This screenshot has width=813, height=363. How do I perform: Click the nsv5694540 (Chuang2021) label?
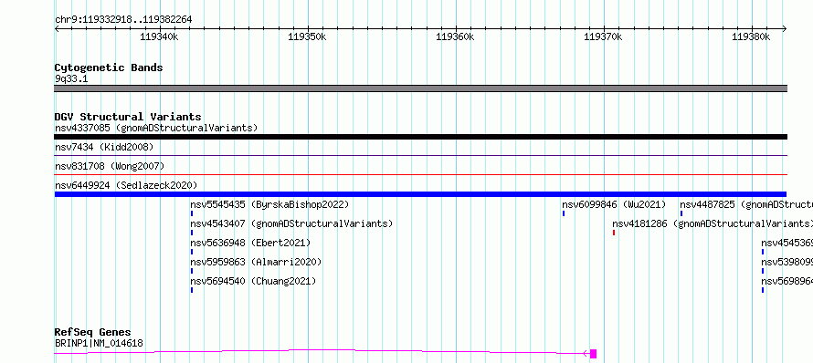pyautogui.click(x=253, y=281)
